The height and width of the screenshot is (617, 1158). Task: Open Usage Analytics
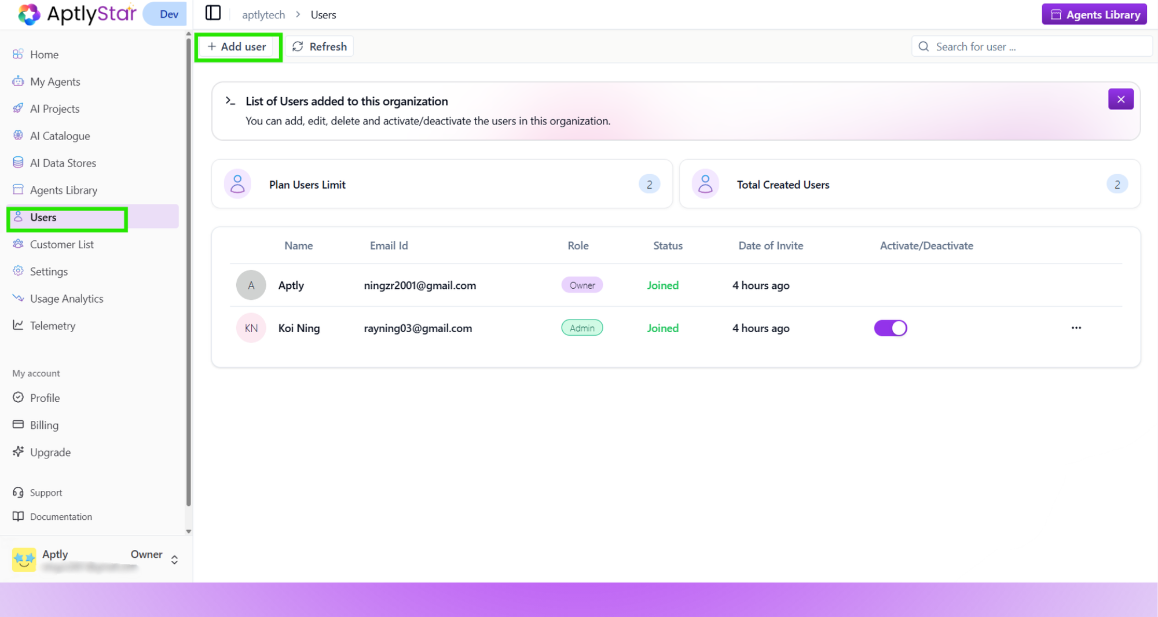point(66,298)
